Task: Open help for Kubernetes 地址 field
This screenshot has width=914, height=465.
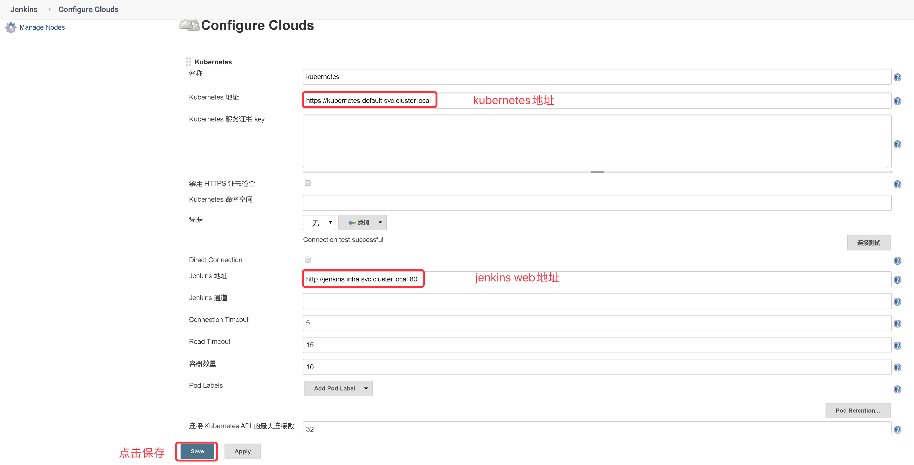Action: [897, 101]
